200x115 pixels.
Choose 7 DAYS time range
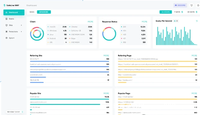click(177, 12)
